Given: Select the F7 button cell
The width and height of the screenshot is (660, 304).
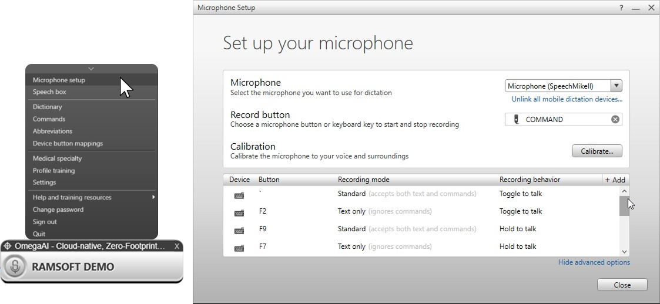Looking at the screenshot, I should (263, 246).
